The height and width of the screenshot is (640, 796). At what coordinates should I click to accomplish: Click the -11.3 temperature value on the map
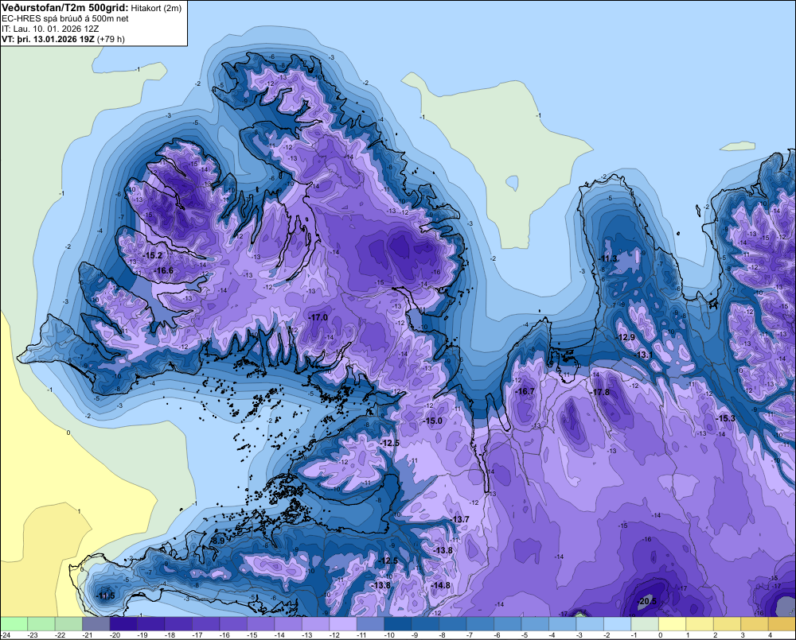(x=607, y=258)
